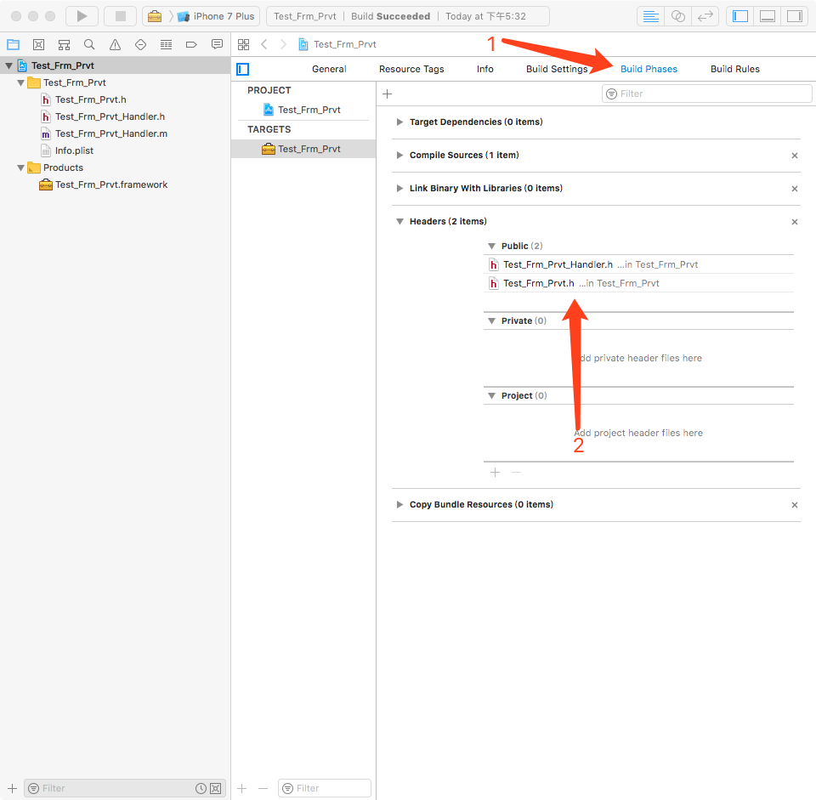Delete the Headers build phase
816x800 pixels.
pyautogui.click(x=795, y=222)
